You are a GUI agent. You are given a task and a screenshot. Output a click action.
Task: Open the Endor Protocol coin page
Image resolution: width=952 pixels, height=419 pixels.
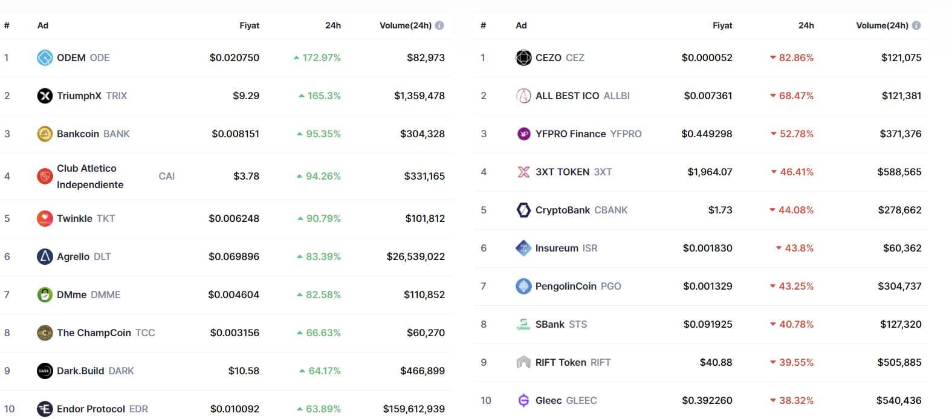tap(91, 409)
